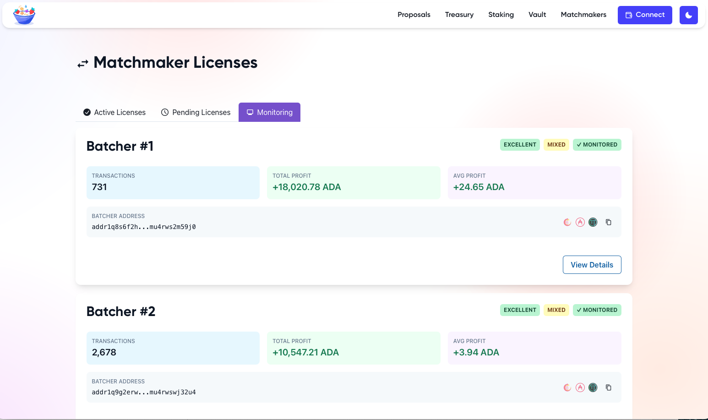Switch to the Pending Licenses tab
Viewport: 708px width, 420px height.
196,112
